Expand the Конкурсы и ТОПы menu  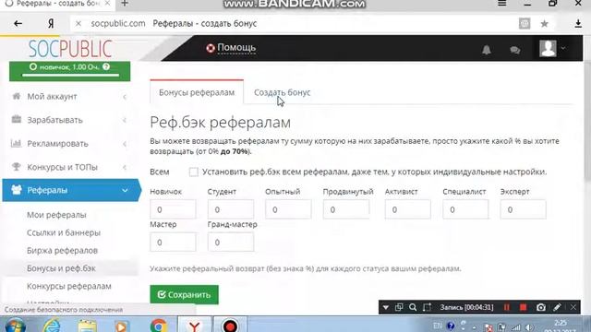70,167
